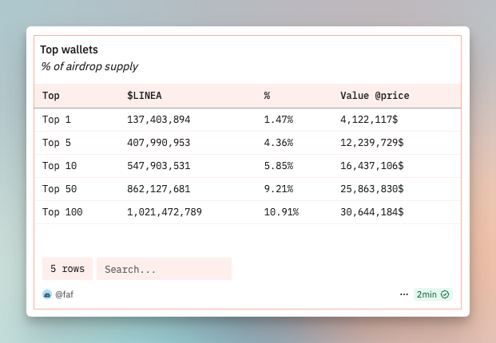The image size is (496, 343).
Task: Click the 137,403,894 cell
Action: [158, 120]
